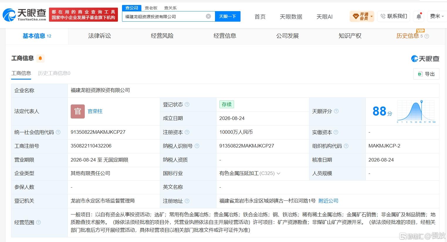Select the 查公司 search mode
Viewport: 447px width, 242px height.
click(132, 8)
